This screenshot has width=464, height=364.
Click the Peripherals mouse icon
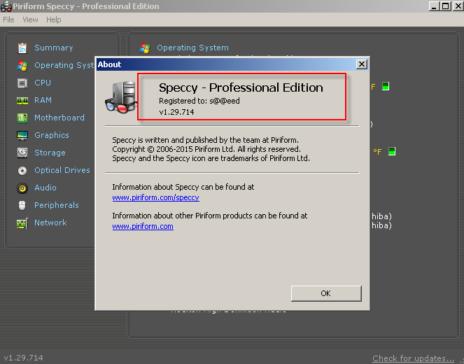click(x=22, y=205)
